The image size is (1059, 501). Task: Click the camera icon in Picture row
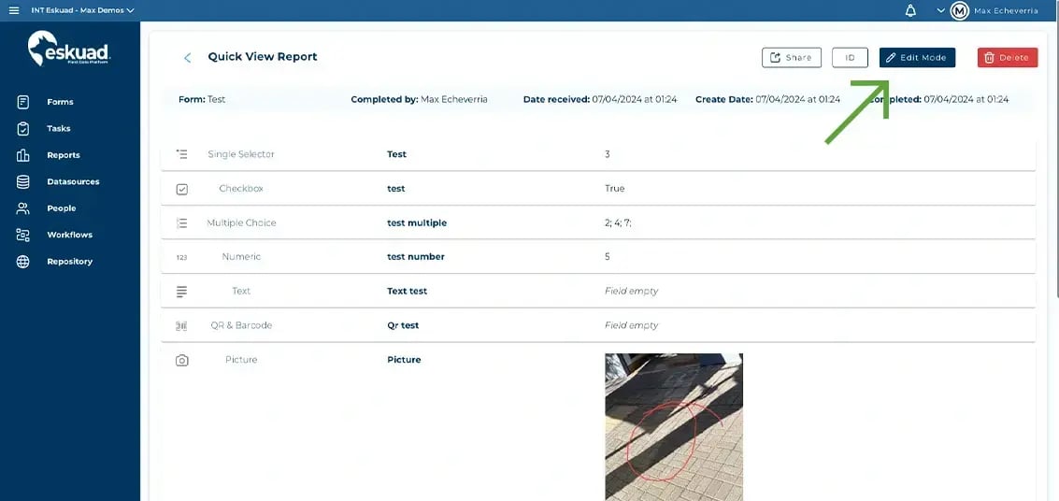(182, 360)
